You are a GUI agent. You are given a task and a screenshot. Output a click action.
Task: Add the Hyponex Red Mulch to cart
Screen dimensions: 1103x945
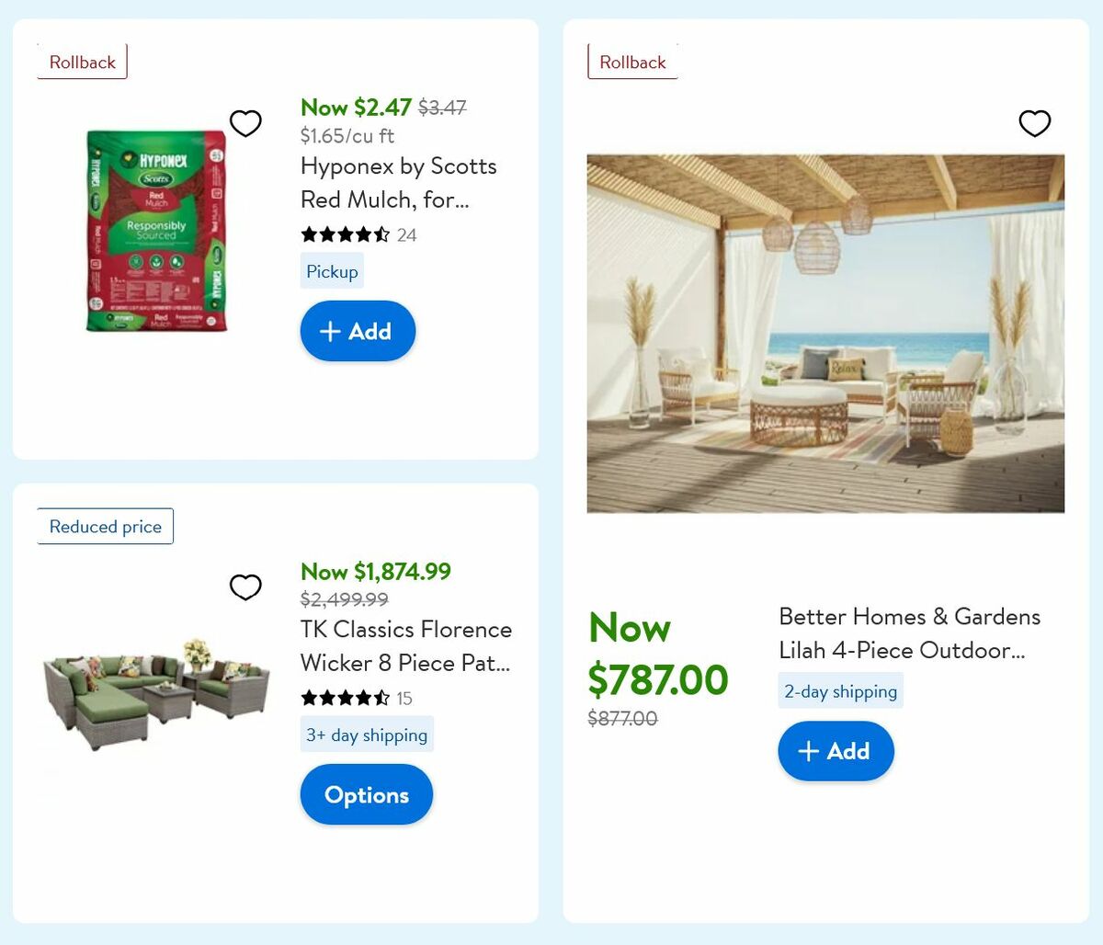(358, 331)
